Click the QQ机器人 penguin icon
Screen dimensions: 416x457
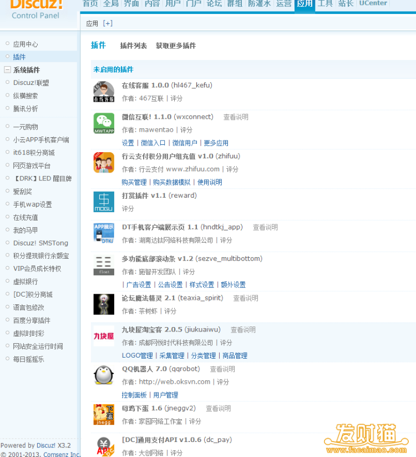pos(104,375)
